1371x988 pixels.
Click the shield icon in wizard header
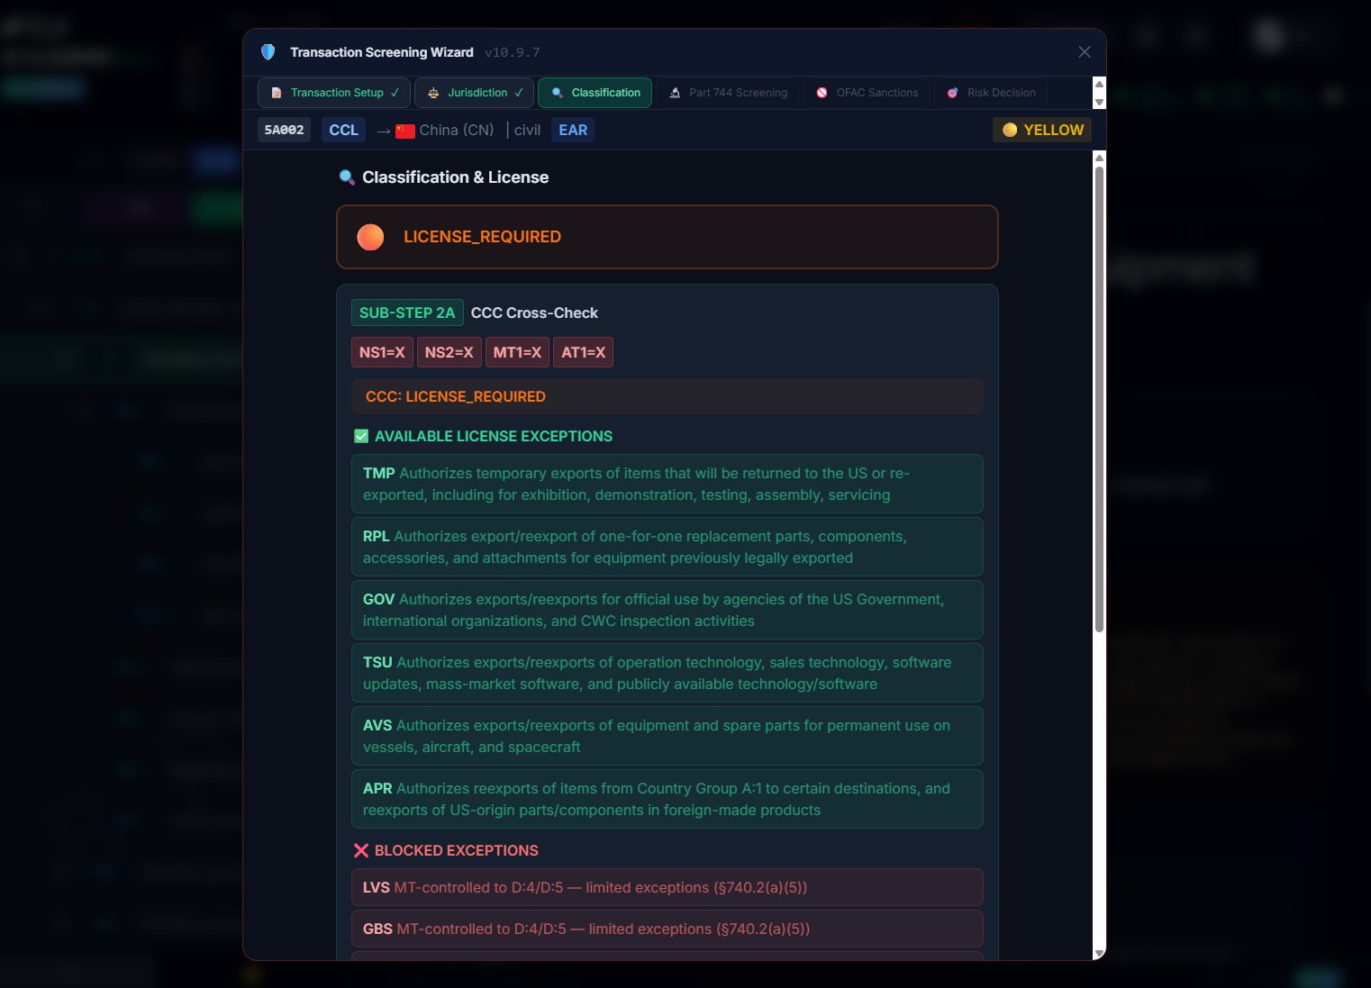268,52
